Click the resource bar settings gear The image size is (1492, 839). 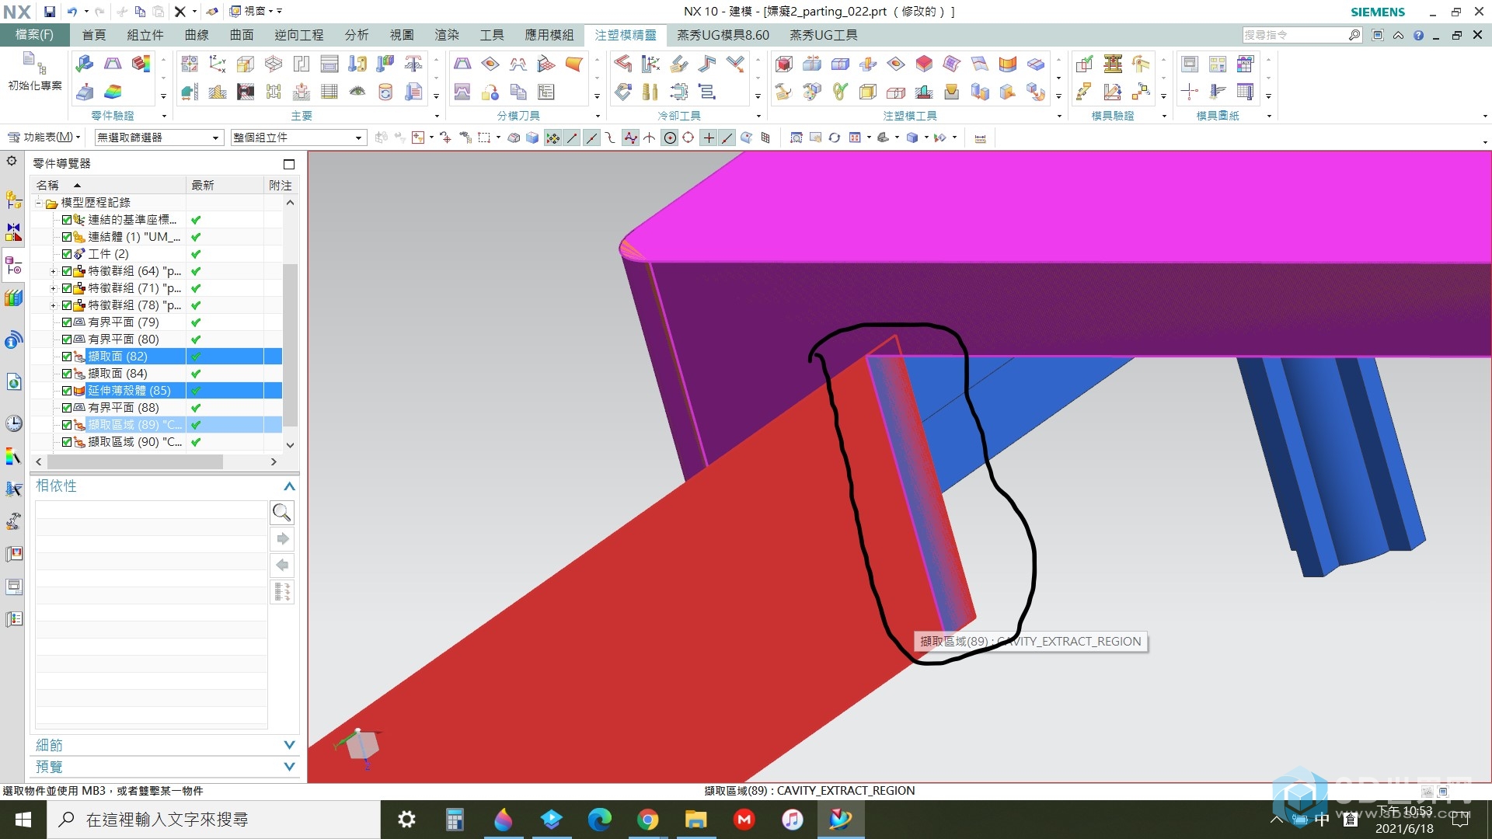12,161
